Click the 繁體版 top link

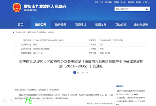138,2
